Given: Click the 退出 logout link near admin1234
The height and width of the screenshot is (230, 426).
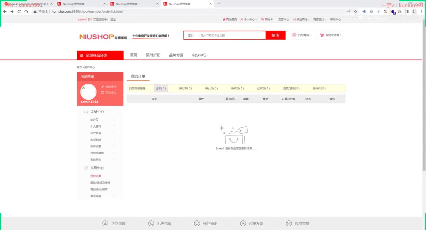Looking at the screenshot, I should (113, 20).
